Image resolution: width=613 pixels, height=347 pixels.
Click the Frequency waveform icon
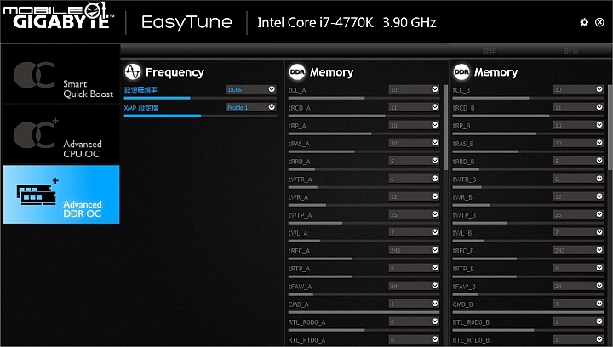(x=133, y=71)
